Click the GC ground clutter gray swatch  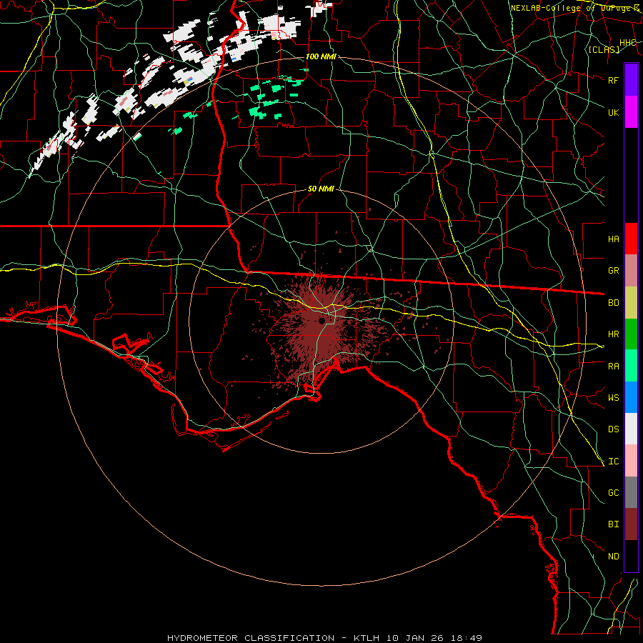(x=631, y=492)
